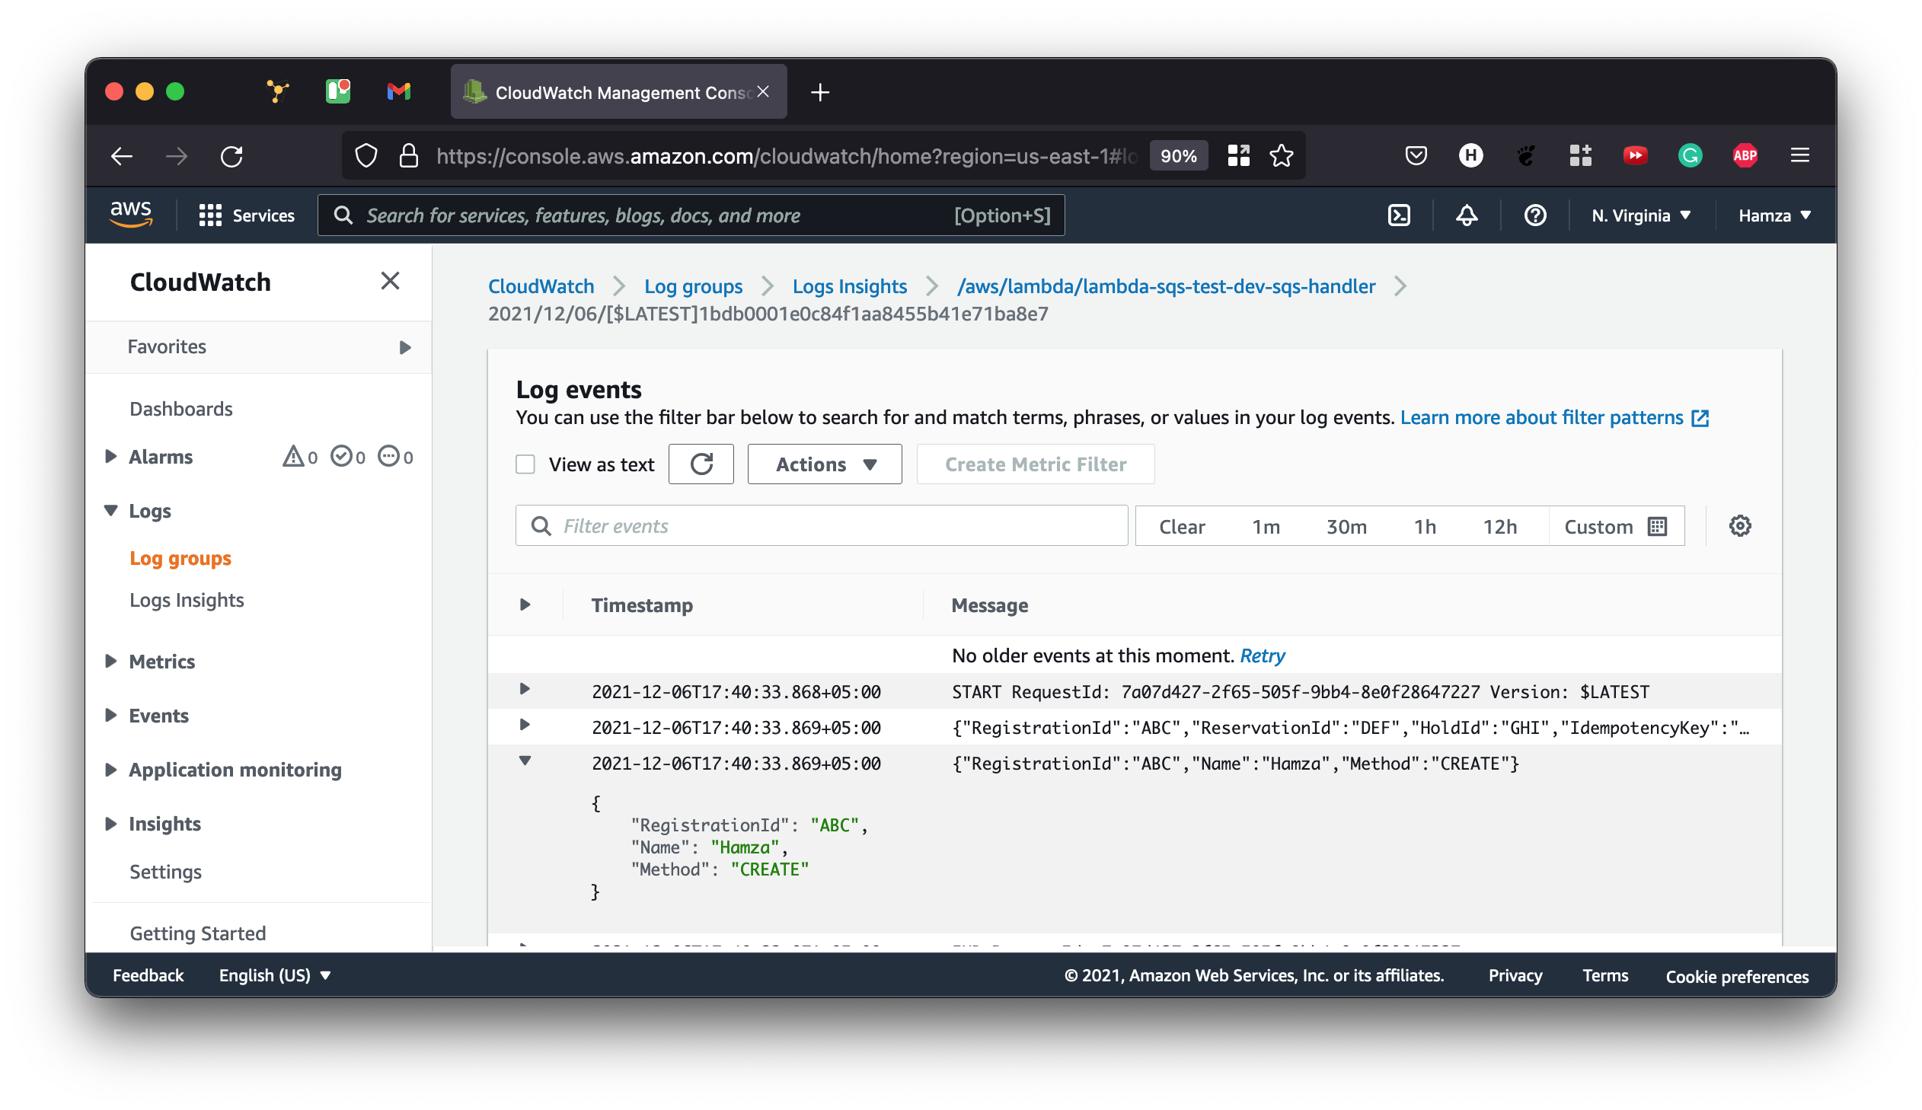Click the Retry link for older events

point(1262,655)
